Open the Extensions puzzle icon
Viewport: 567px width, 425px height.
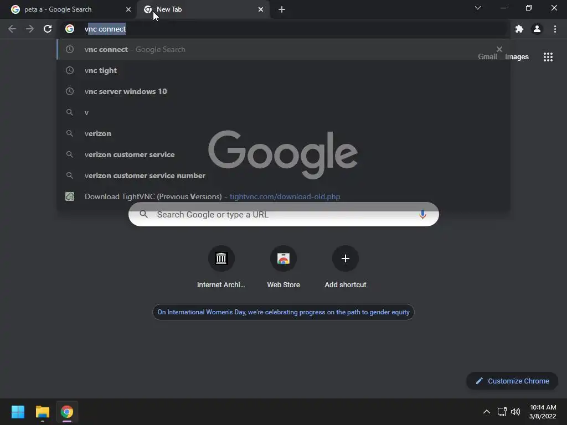(519, 29)
